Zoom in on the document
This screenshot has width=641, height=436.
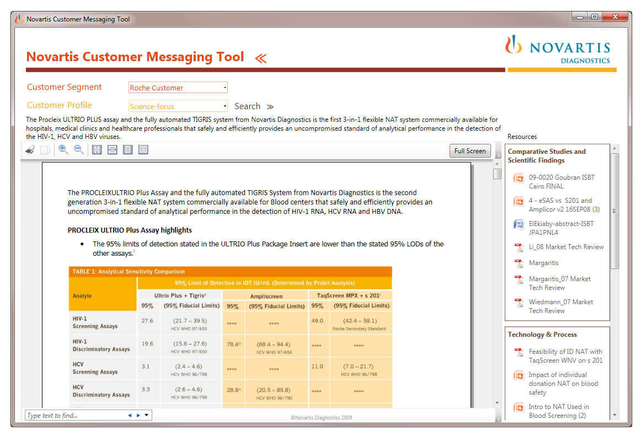click(63, 150)
